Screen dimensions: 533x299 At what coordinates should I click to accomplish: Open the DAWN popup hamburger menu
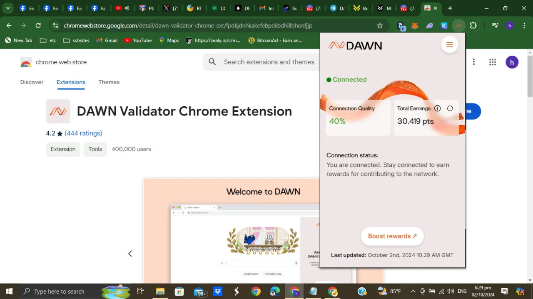click(449, 45)
